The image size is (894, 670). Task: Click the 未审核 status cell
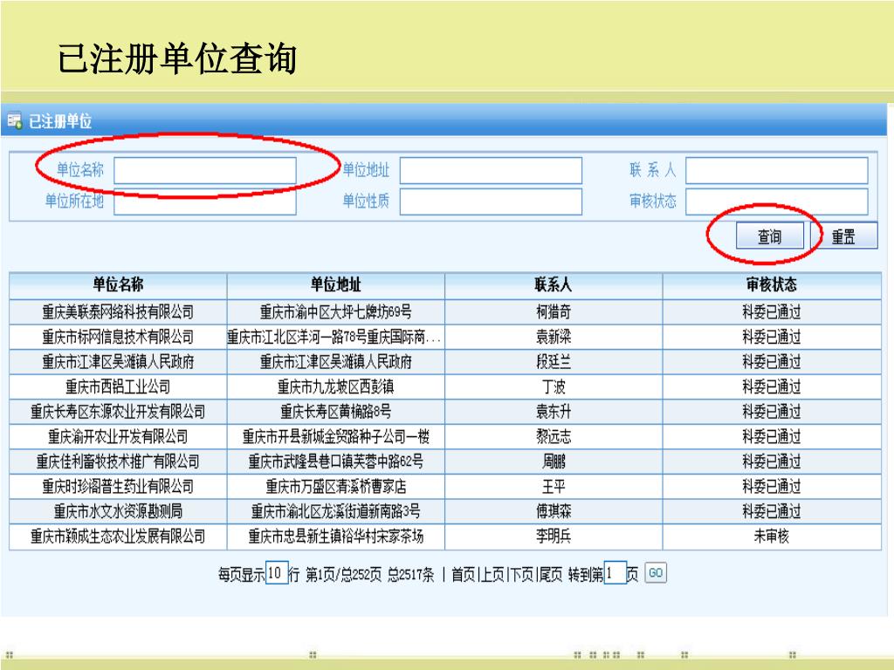(772, 537)
